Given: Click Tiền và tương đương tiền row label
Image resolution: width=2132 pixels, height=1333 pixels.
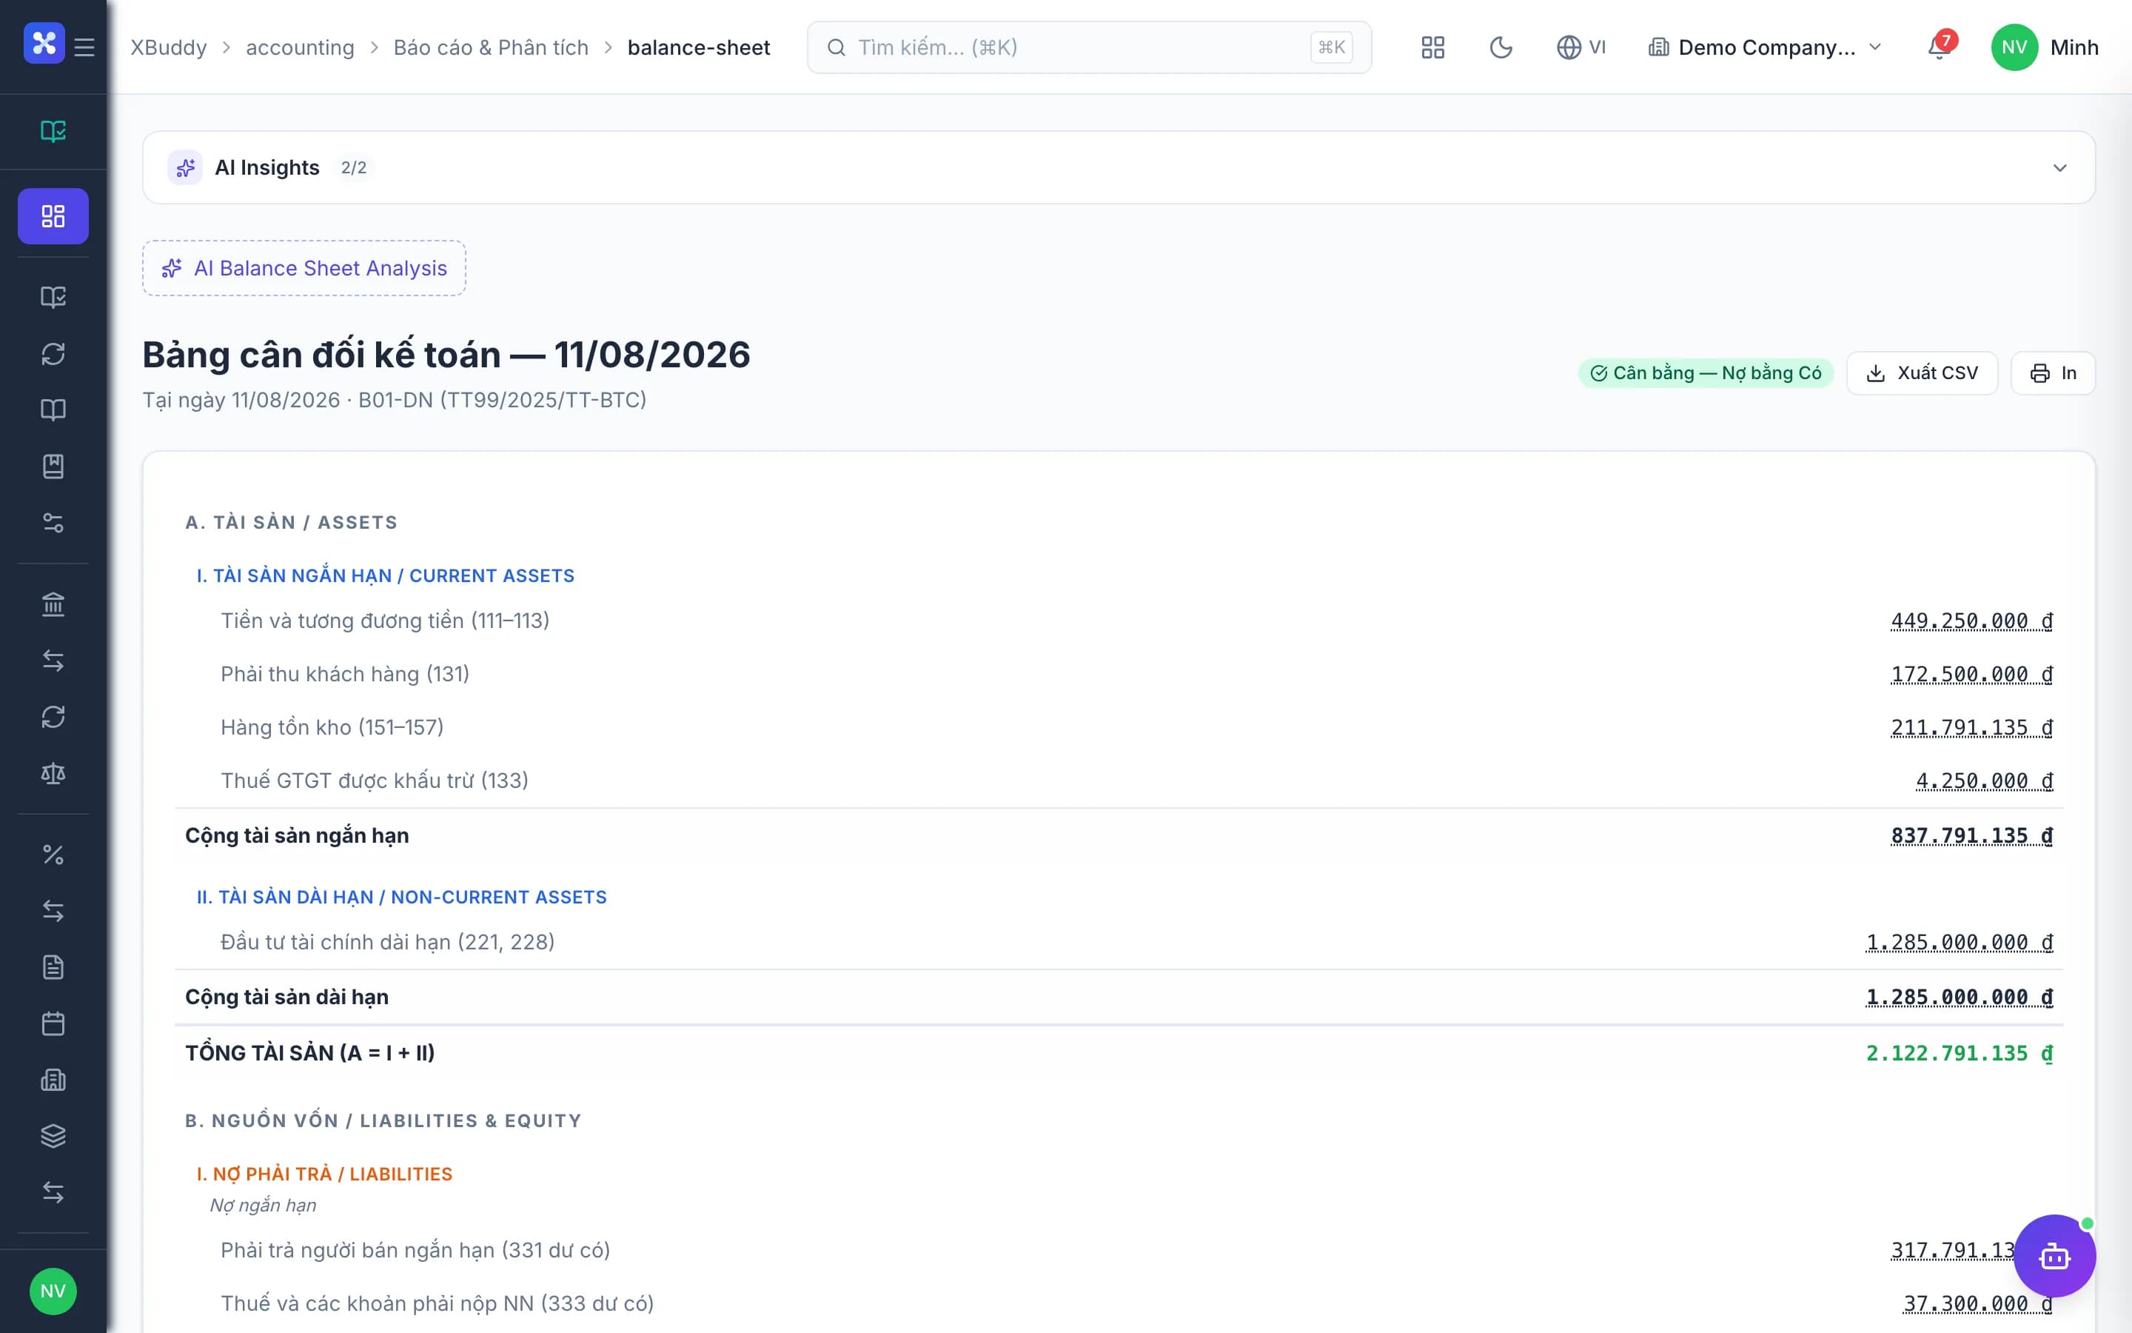Looking at the screenshot, I should (385, 621).
